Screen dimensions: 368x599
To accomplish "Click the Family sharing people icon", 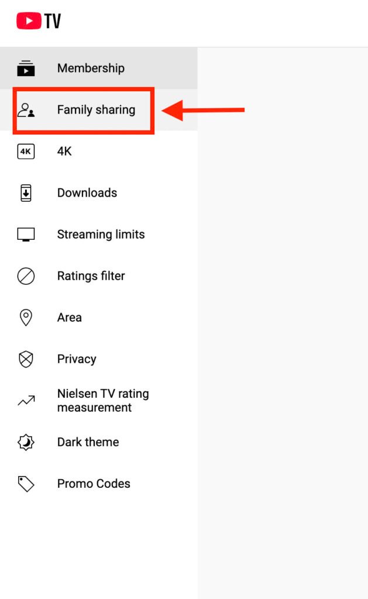I will click(x=26, y=110).
